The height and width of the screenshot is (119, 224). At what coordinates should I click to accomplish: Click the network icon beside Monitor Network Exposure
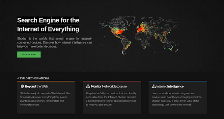(x=88, y=86)
